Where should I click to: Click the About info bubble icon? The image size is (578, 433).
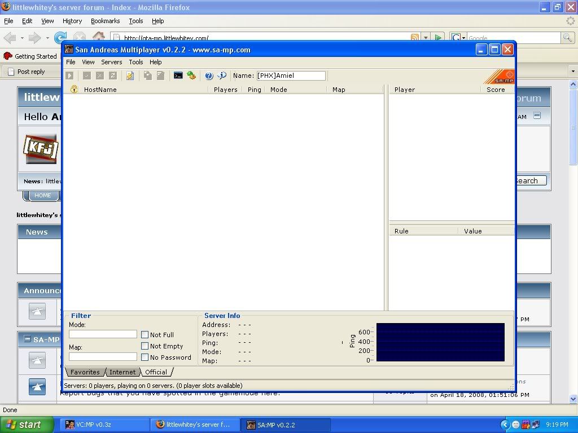222,76
